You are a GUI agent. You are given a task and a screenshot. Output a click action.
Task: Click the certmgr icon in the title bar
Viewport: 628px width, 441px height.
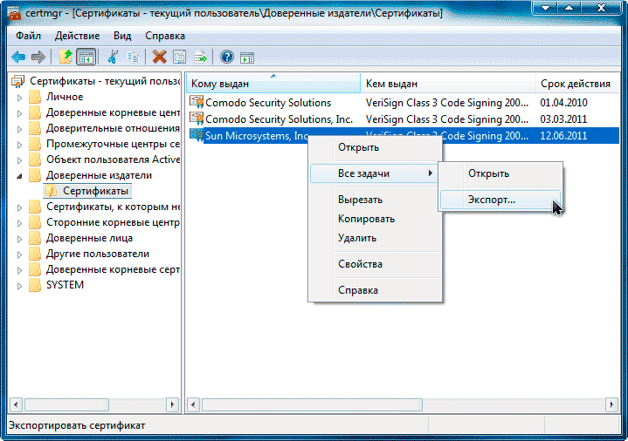point(15,14)
